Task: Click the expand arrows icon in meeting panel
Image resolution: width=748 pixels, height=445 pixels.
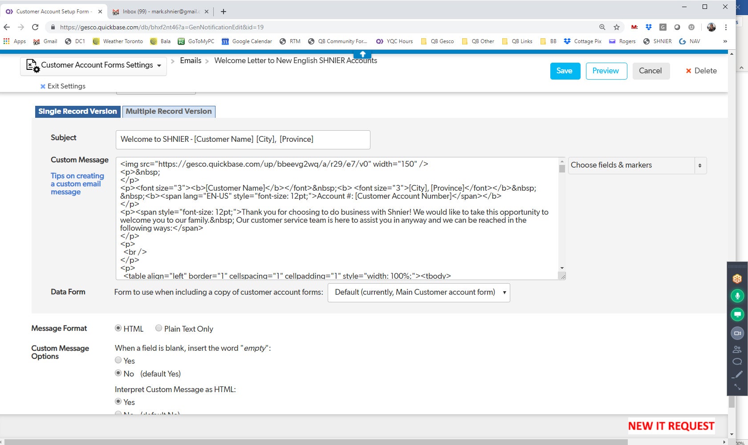Action: coord(737,387)
